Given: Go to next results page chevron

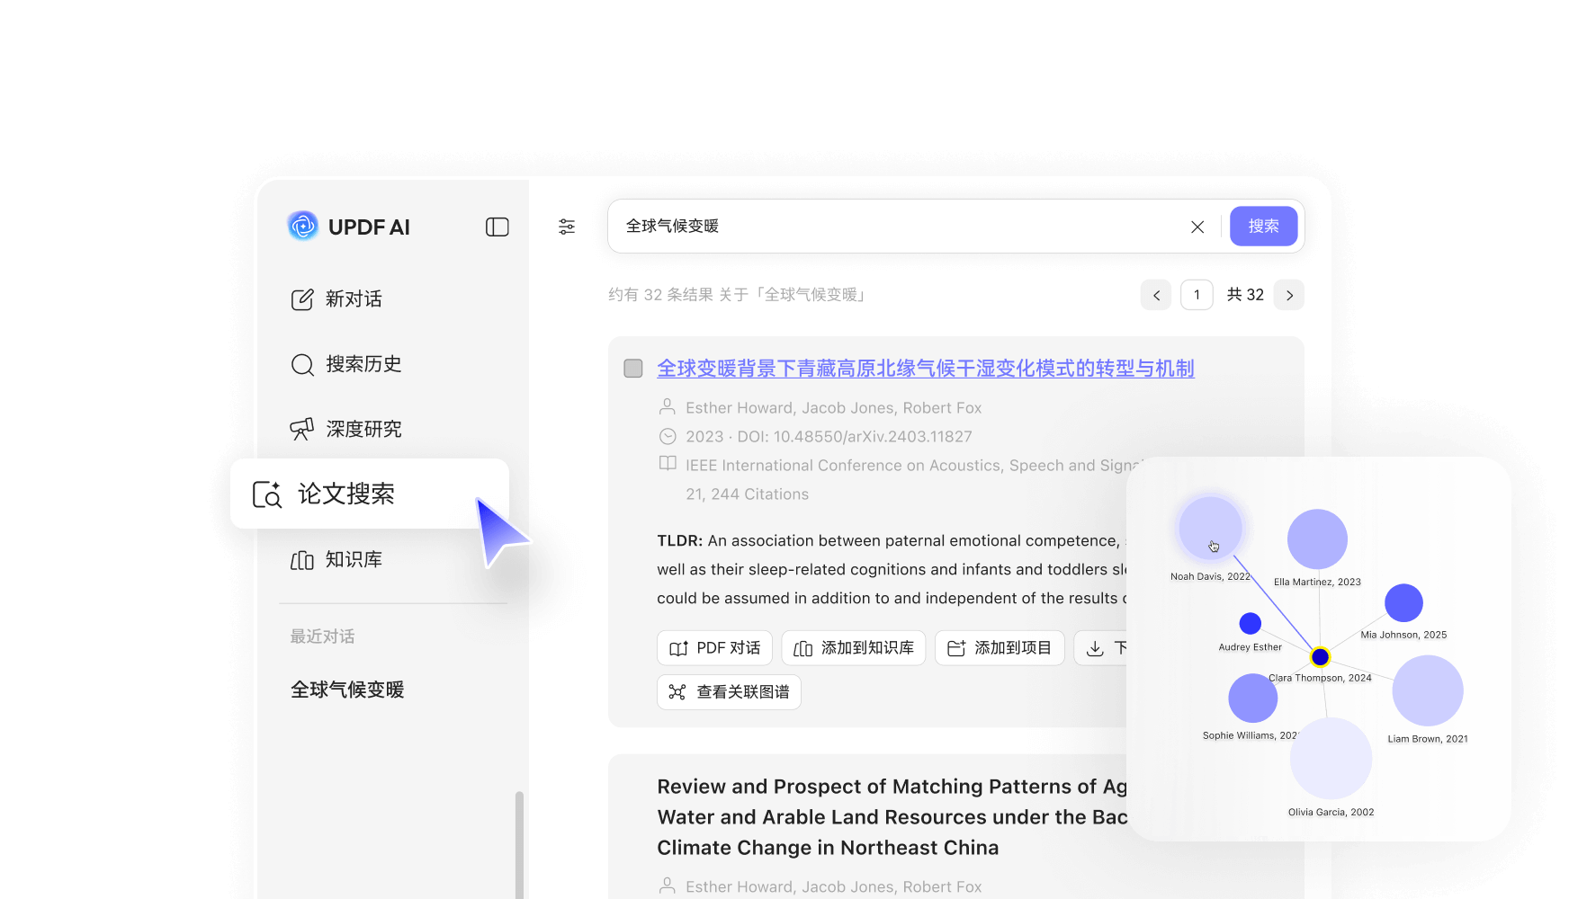Looking at the screenshot, I should [x=1288, y=295].
